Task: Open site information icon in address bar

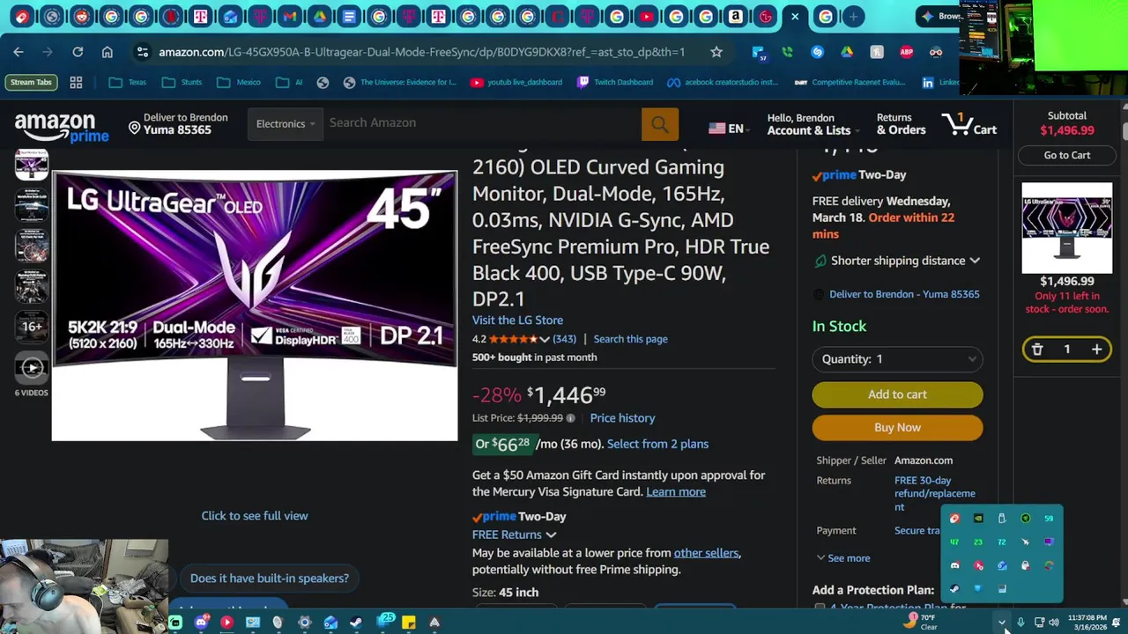Action: (x=142, y=52)
